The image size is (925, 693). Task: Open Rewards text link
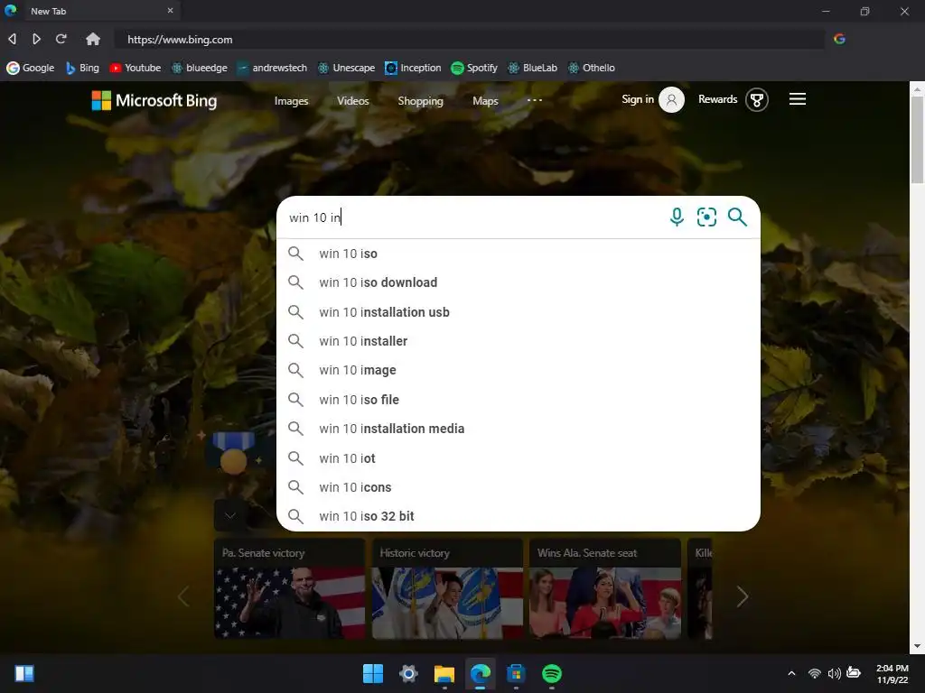click(718, 99)
